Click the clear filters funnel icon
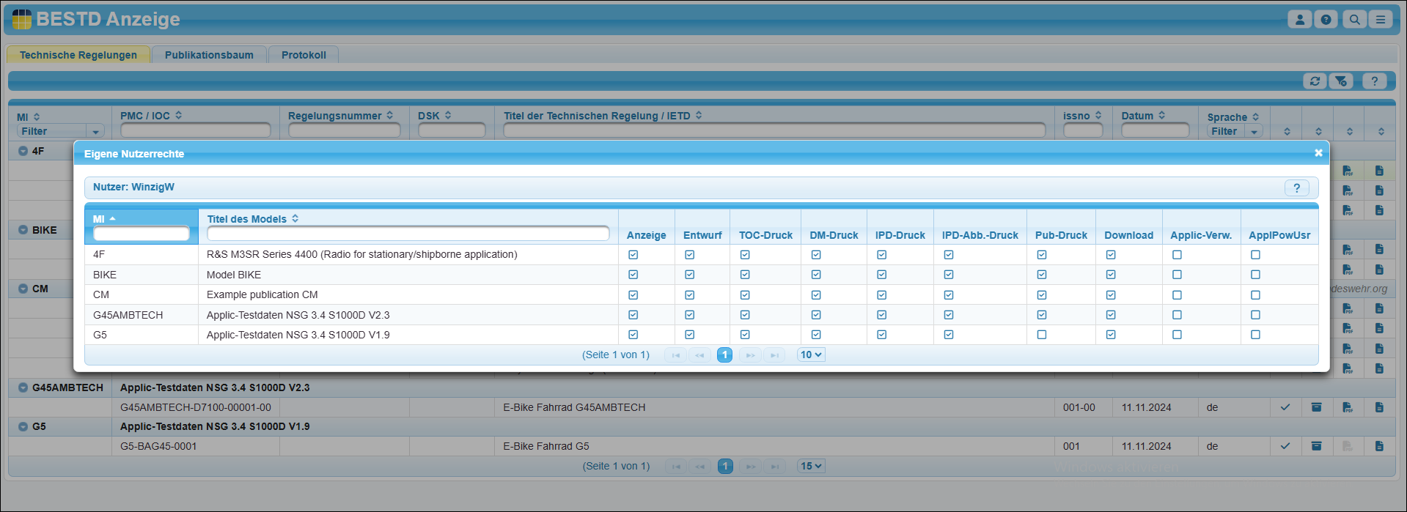Screen dimensions: 1407x512 (1341, 81)
